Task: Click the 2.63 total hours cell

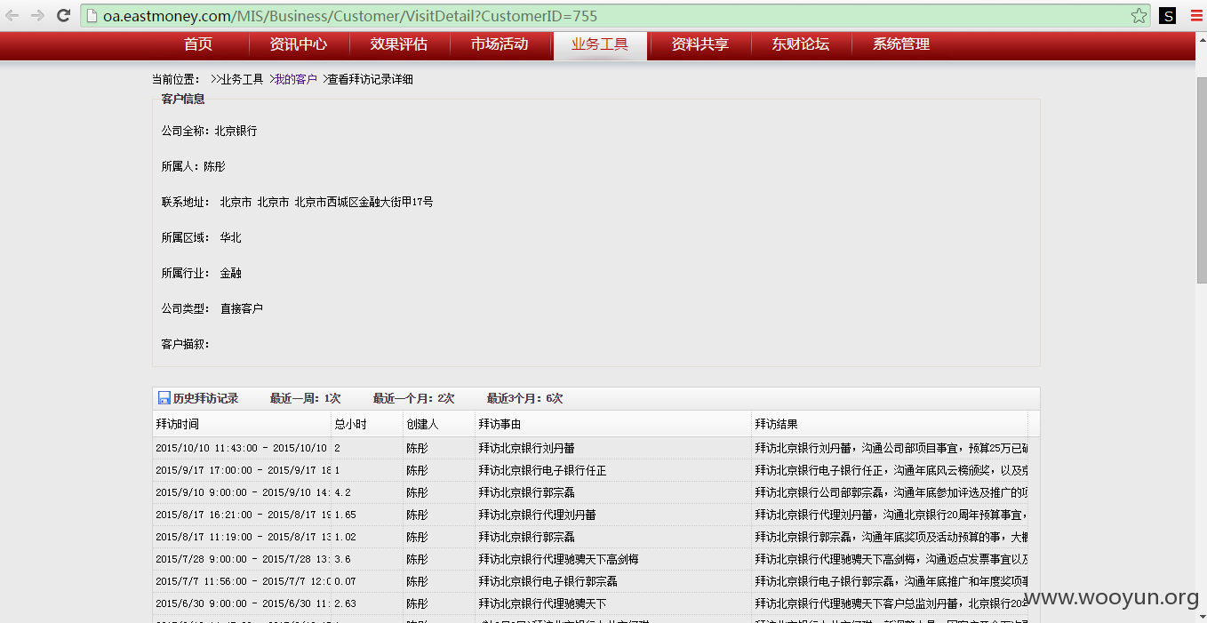Action: [x=367, y=603]
